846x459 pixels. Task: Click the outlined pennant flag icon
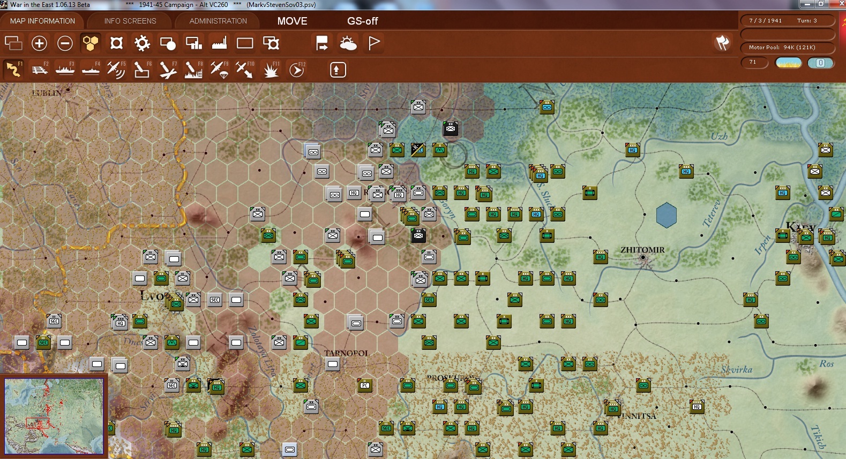pyautogui.click(x=374, y=43)
